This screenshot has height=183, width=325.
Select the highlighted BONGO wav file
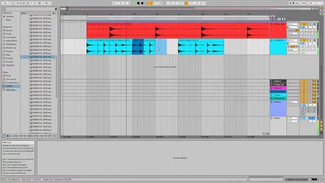click(38, 56)
